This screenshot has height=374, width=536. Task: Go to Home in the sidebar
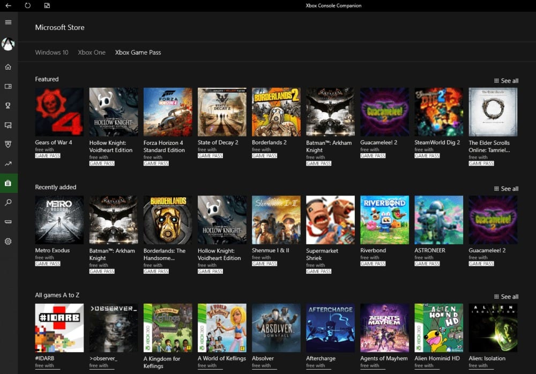tap(8, 67)
